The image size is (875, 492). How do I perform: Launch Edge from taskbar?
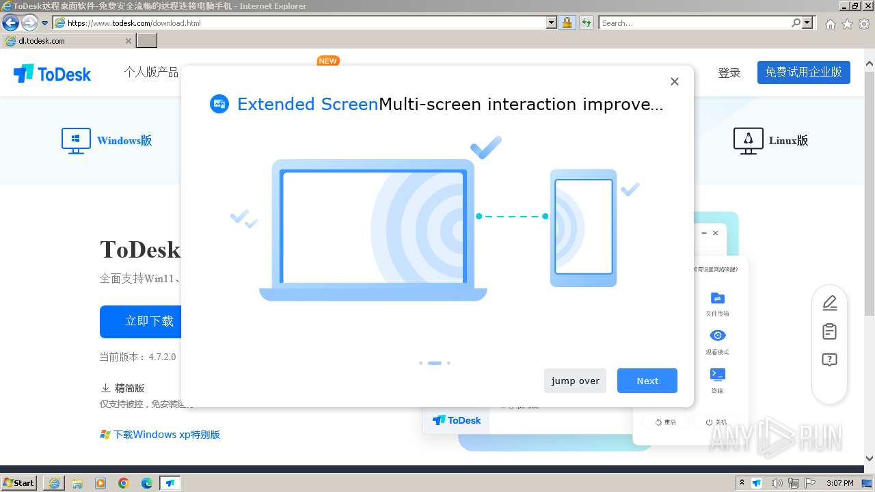point(147,483)
